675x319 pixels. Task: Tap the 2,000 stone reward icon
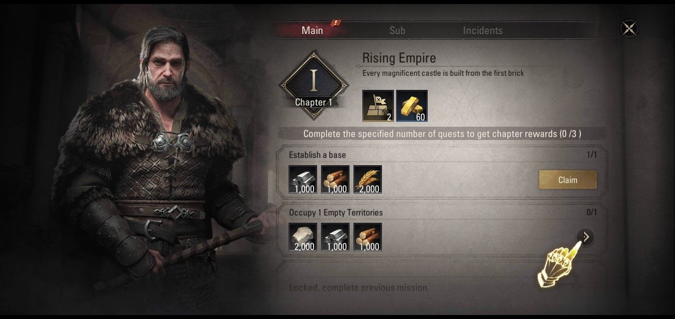[303, 237]
